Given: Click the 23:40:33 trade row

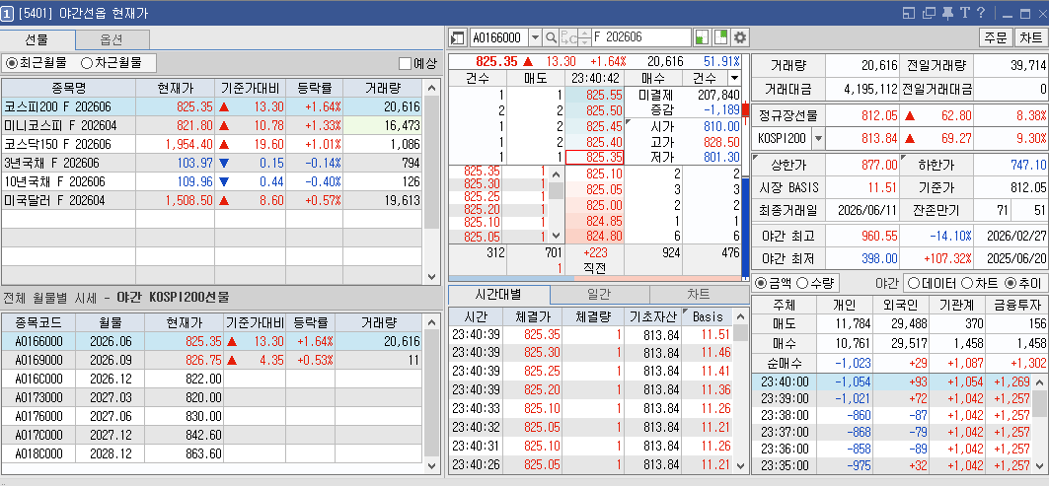Looking at the screenshot, I should [591, 408].
